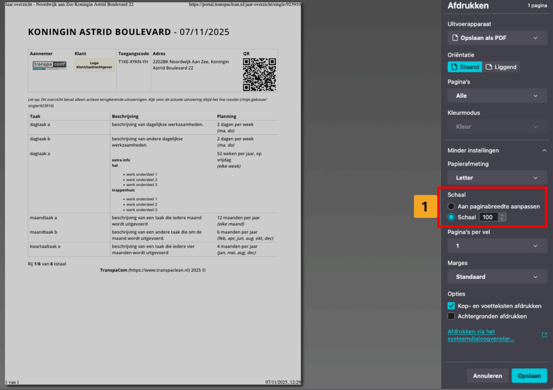Disable 'Kop- en voetteksten afdrukken' checkbox
Screen dimensions: 553x390
[451, 306]
